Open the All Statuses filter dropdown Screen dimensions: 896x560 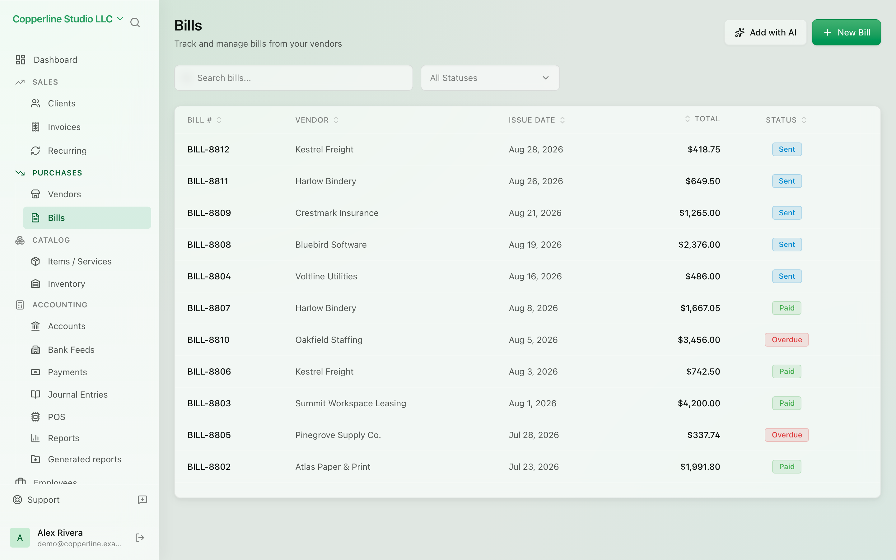click(x=490, y=78)
